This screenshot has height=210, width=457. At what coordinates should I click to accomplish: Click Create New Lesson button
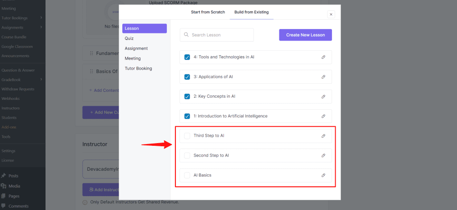coord(305,35)
